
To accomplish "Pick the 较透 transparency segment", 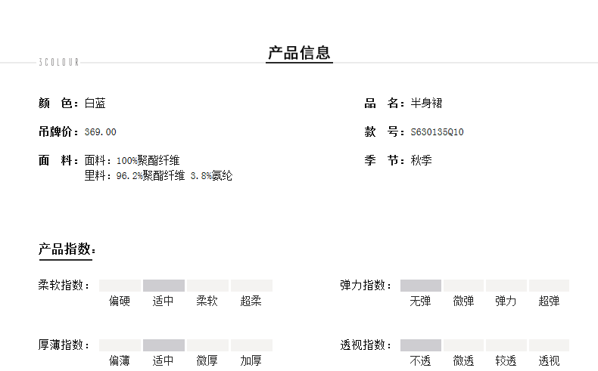I will coord(506,345).
